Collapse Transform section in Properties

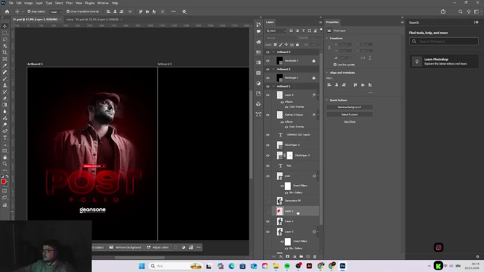click(x=327, y=38)
